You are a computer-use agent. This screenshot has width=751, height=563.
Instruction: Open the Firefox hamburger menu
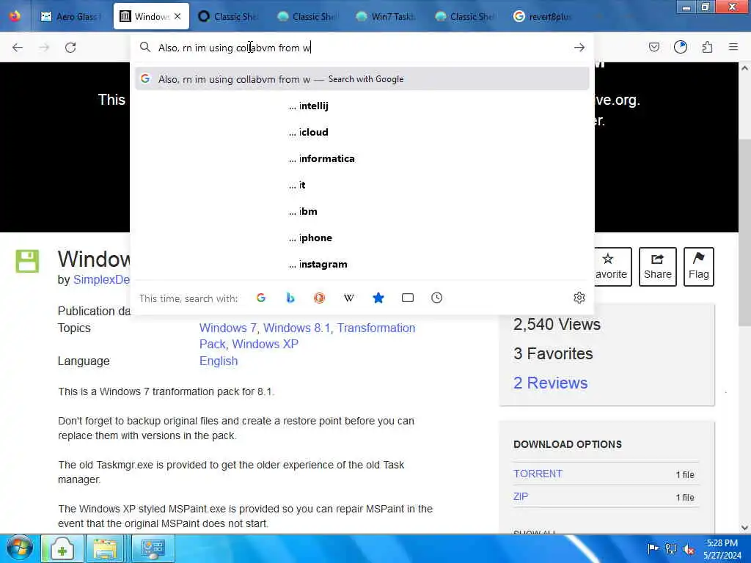733,47
